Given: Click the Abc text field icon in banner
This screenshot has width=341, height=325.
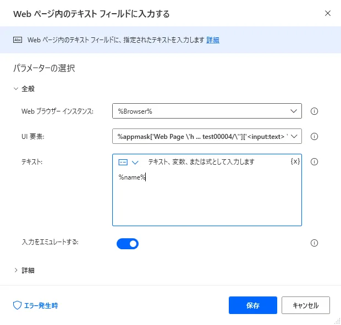Looking at the screenshot, I should [17, 40].
